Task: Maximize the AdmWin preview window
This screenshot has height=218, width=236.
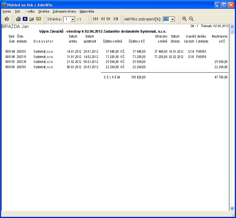Action: click(x=224, y=5)
